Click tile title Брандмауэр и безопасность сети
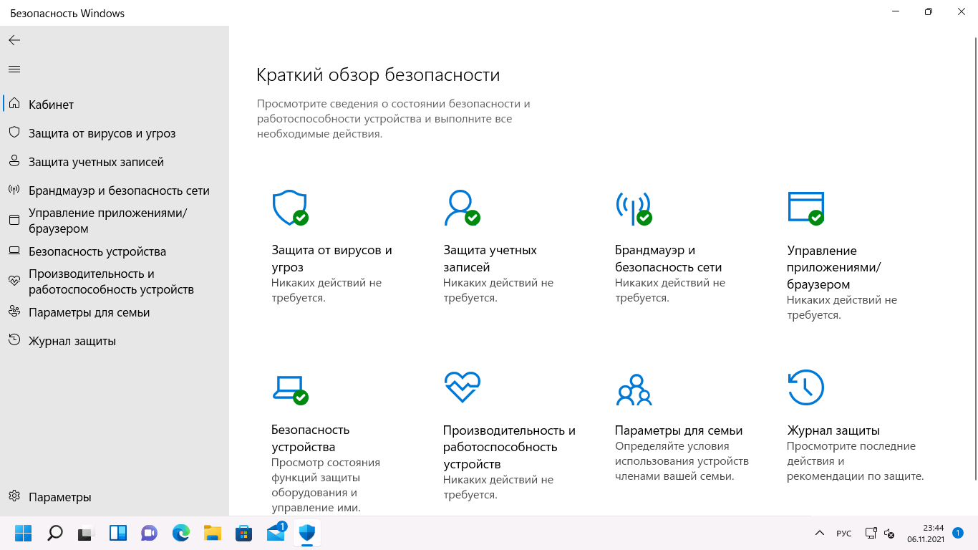This screenshot has height=550, width=978. 668,259
